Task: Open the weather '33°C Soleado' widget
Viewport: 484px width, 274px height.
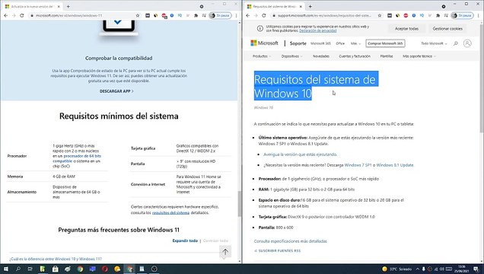Action: tap(397, 269)
